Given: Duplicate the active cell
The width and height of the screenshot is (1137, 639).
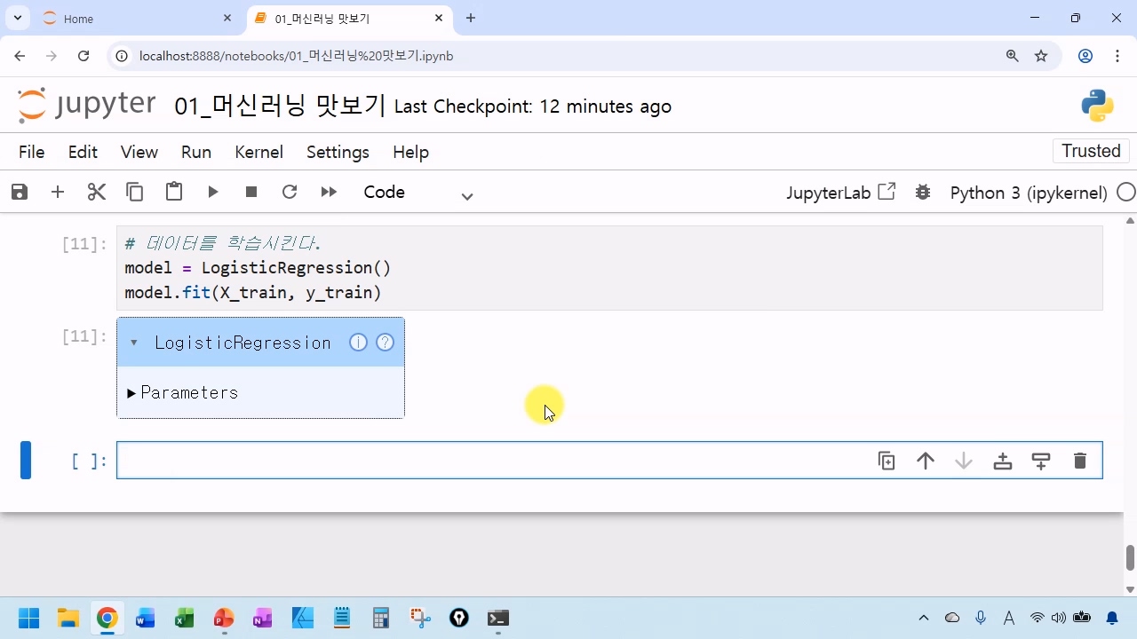Looking at the screenshot, I should coord(887,461).
